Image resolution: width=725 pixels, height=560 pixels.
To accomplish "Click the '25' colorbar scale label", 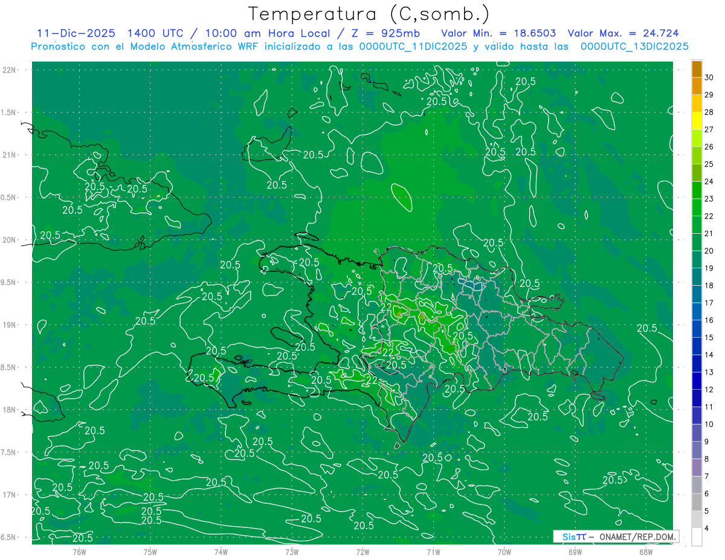I will pyautogui.click(x=709, y=164).
